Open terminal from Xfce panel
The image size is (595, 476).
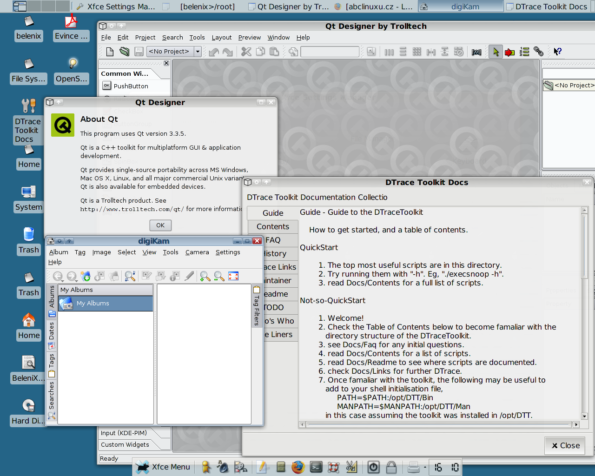tap(316, 467)
